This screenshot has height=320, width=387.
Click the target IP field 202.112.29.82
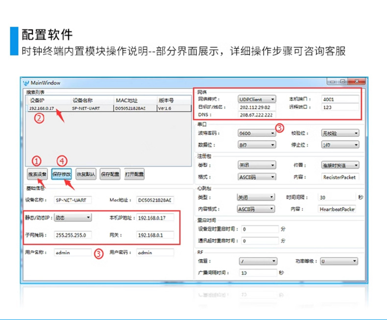click(257, 107)
